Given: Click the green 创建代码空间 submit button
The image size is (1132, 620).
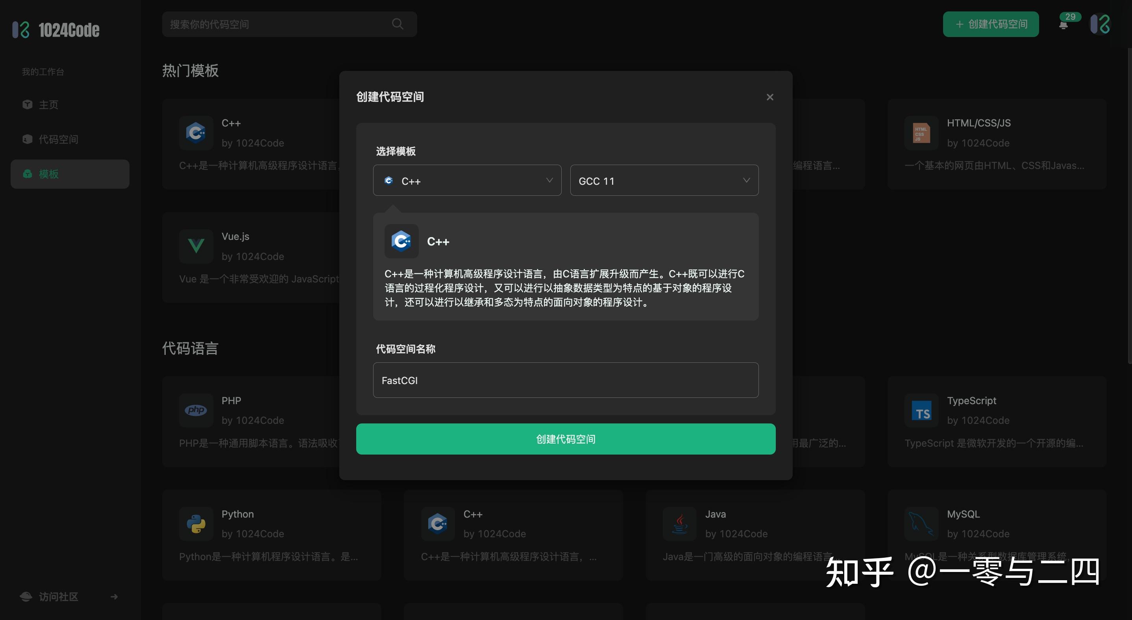Looking at the screenshot, I should pos(565,439).
